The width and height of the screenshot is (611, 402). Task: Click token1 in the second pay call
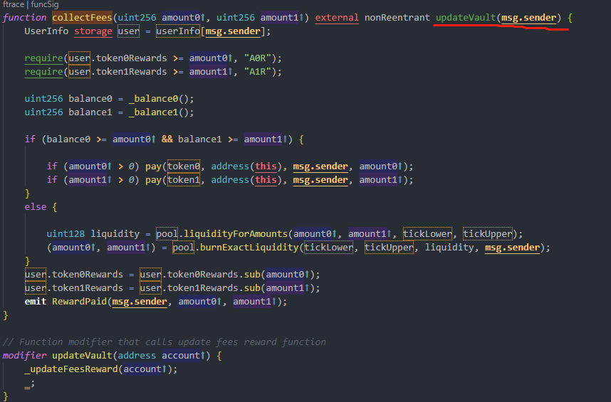tap(184, 180)
